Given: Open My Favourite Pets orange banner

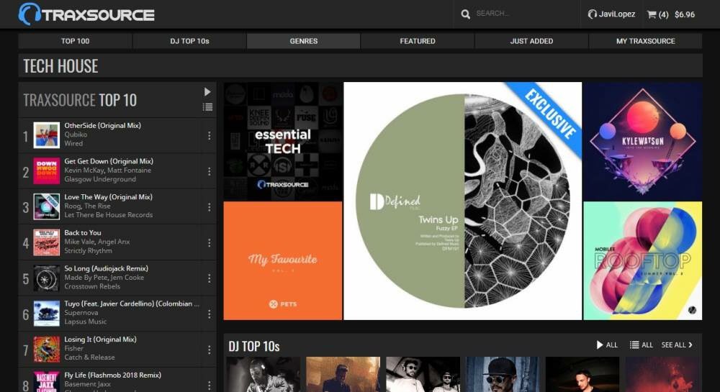Looking at the screenshot, I should point(283,260).
